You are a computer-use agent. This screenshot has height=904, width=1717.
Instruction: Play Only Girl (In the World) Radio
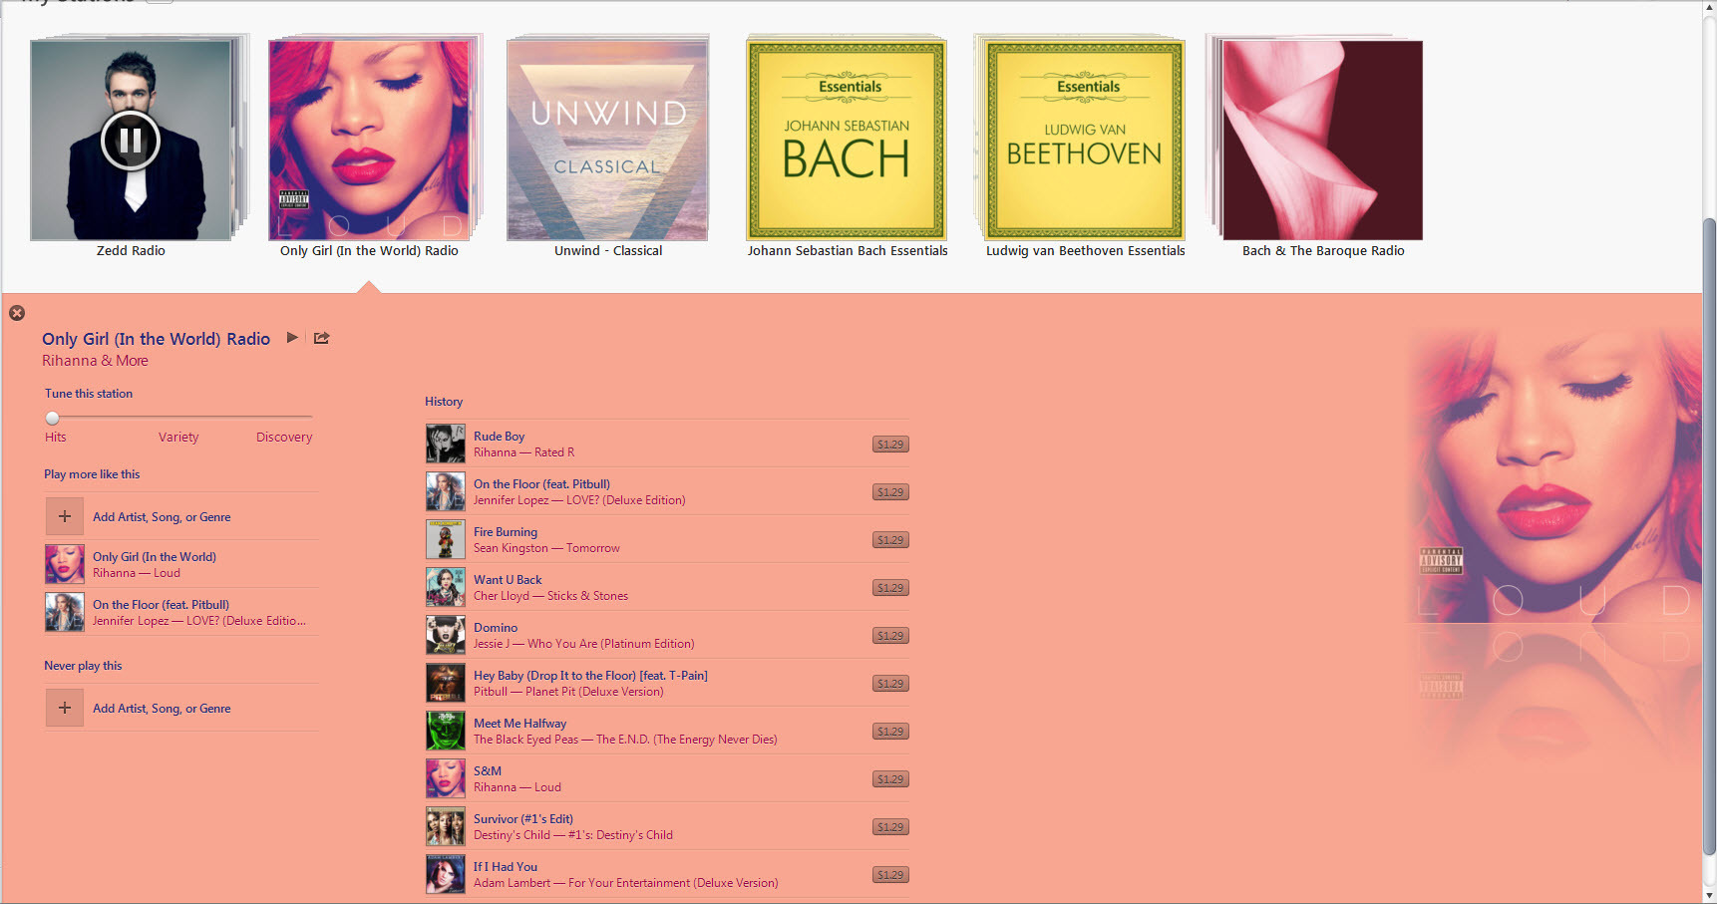292,338
